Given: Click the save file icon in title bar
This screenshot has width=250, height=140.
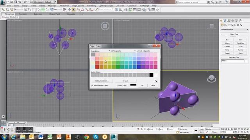Looking at the screenshot, I should coord(16,2).
